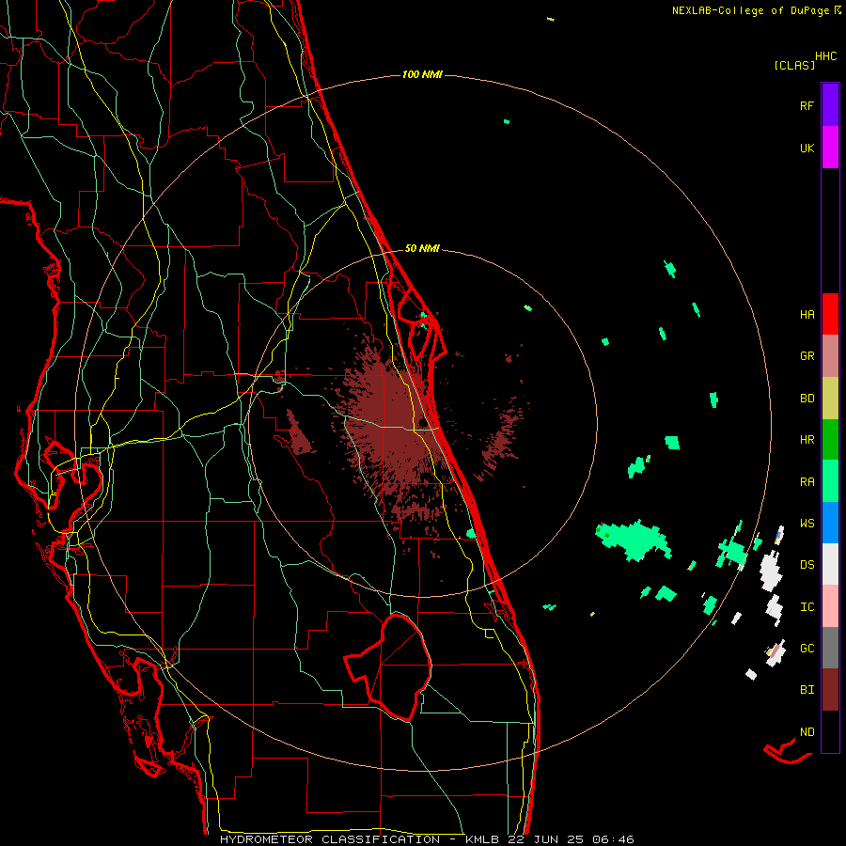Click the [CLAS] units label
Image resolution: width=846 pixels, height=846 pixels.
click(794, 66)
